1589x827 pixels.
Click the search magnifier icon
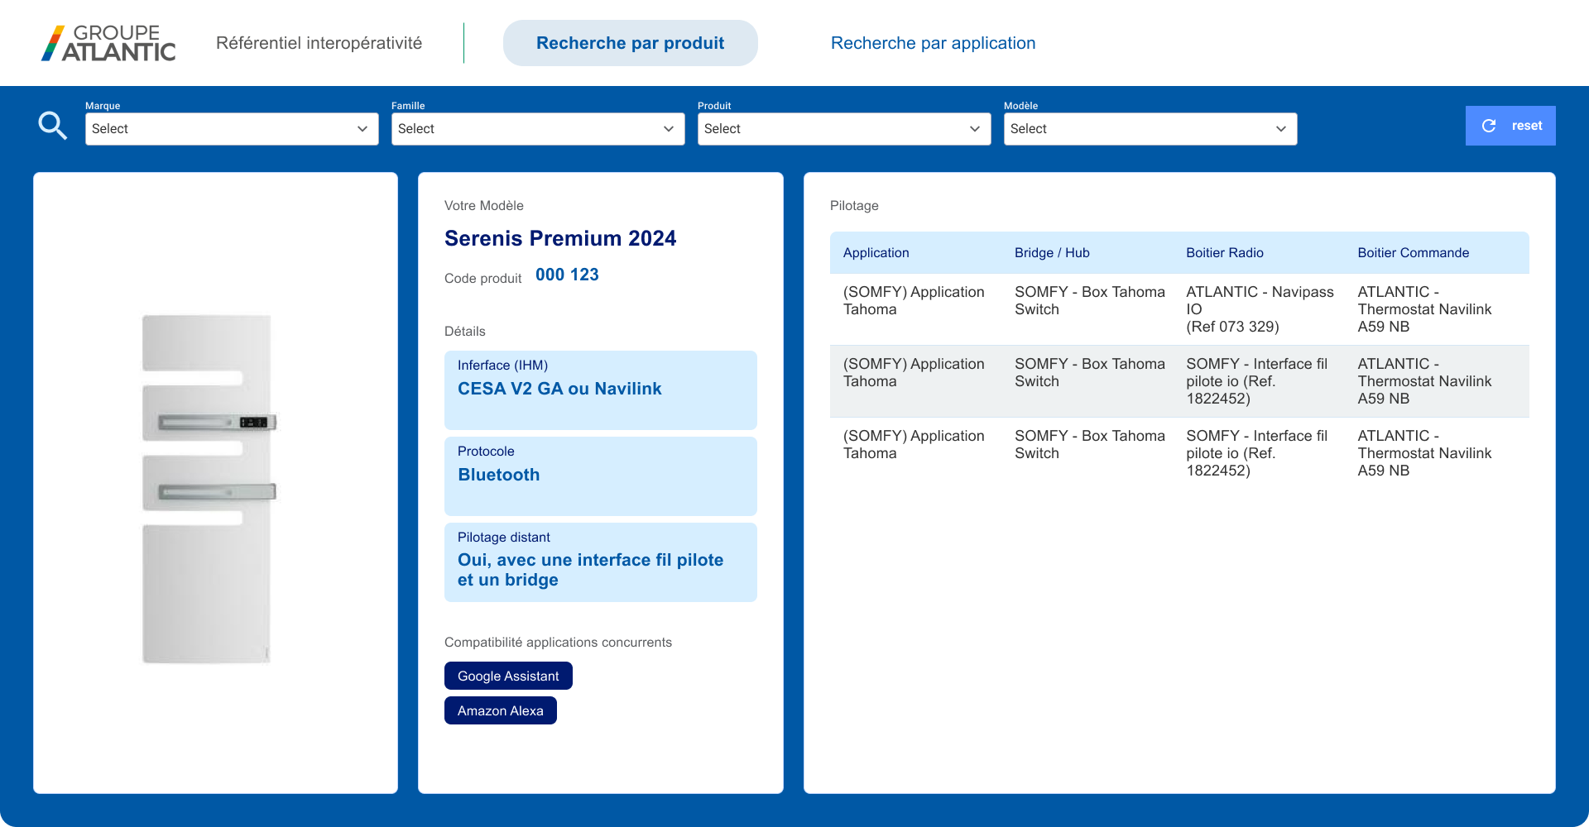pyautogui.click(x=52, y=125)
